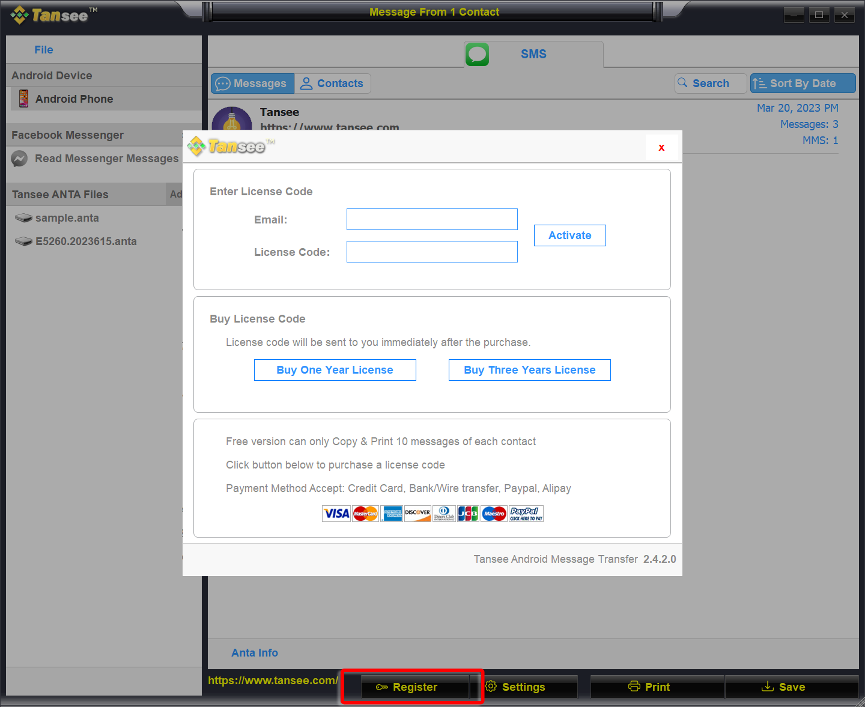Focus the Email input field
Image resolution: width=865 pixels, height=707 pixels.
tap(432, 219)
